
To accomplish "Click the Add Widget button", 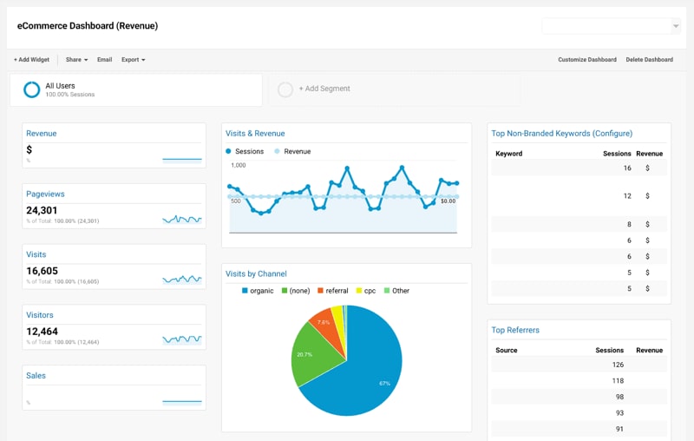I will 31,59.
